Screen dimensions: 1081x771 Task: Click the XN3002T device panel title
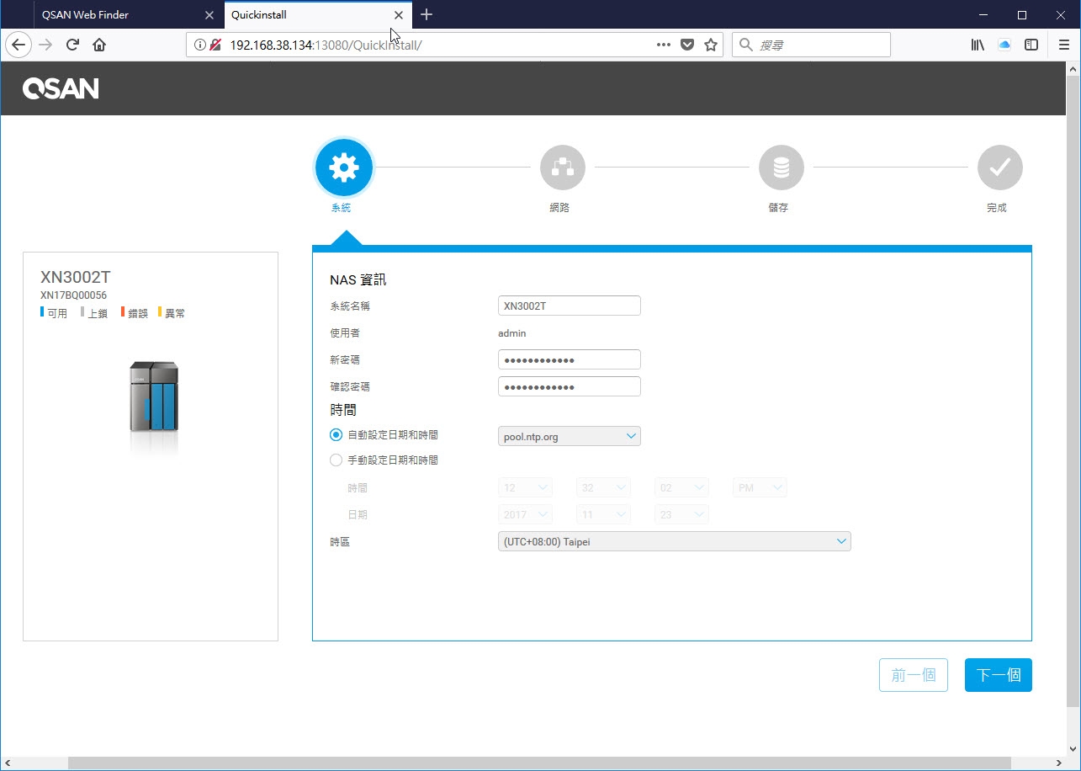point(76,277)
